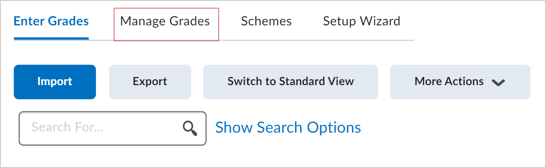Open the More Actions menu
The height and width of the screenshot is (168, 546).
[460, 82]
